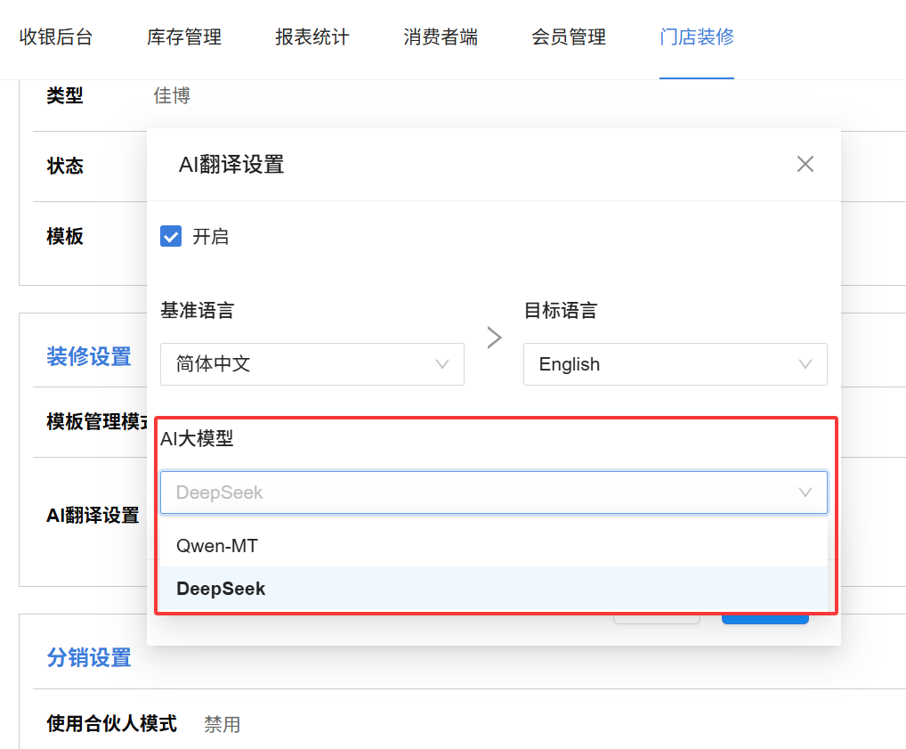The height and width of the screenshot is (749, 906).
Task: Close the AI翻译设置 dialog
Action: [805, 164]
